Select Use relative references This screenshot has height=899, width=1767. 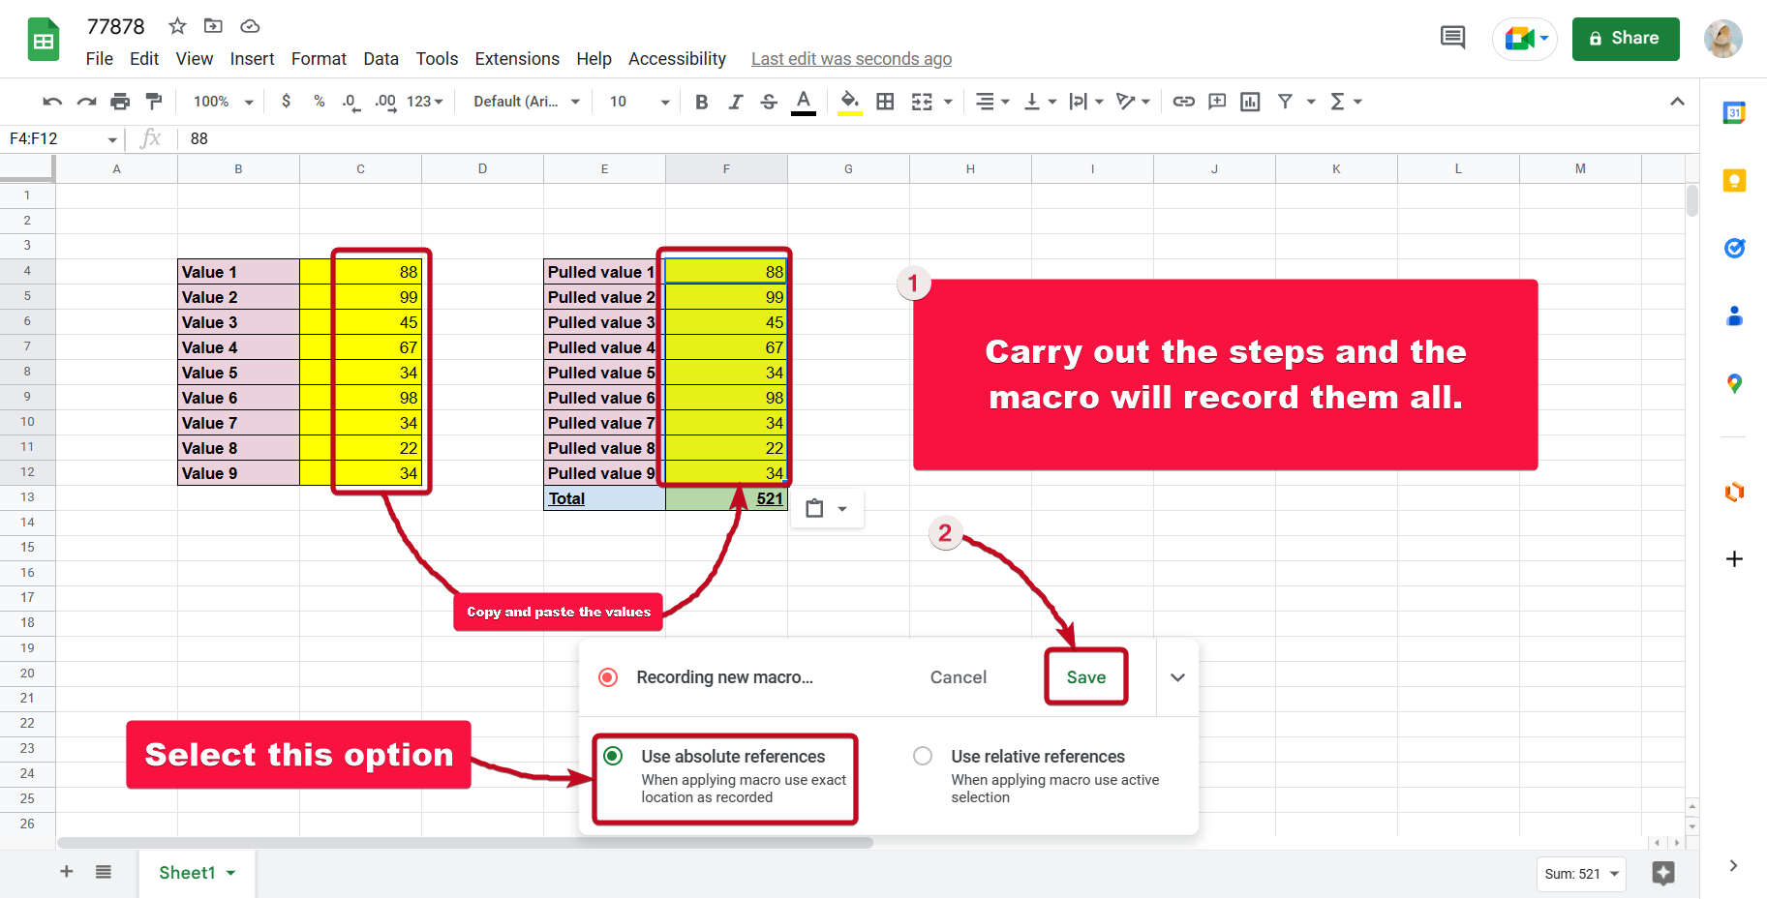pyautogui.click(x=922, y=756)
